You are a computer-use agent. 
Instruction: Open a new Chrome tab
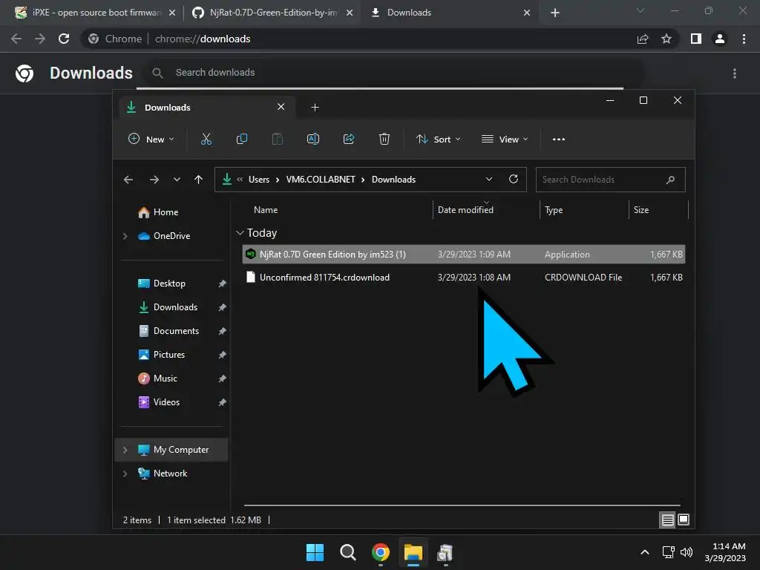[x=555, y=13]
